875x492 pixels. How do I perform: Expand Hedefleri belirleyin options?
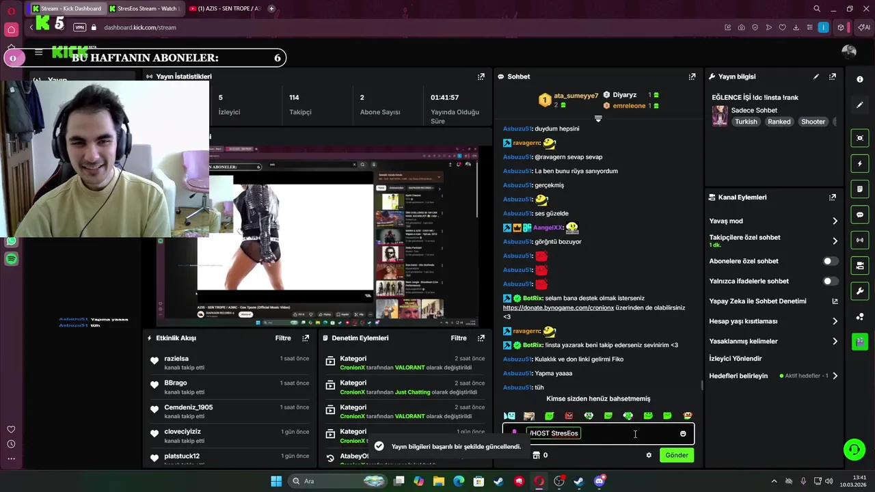point(835,376)
